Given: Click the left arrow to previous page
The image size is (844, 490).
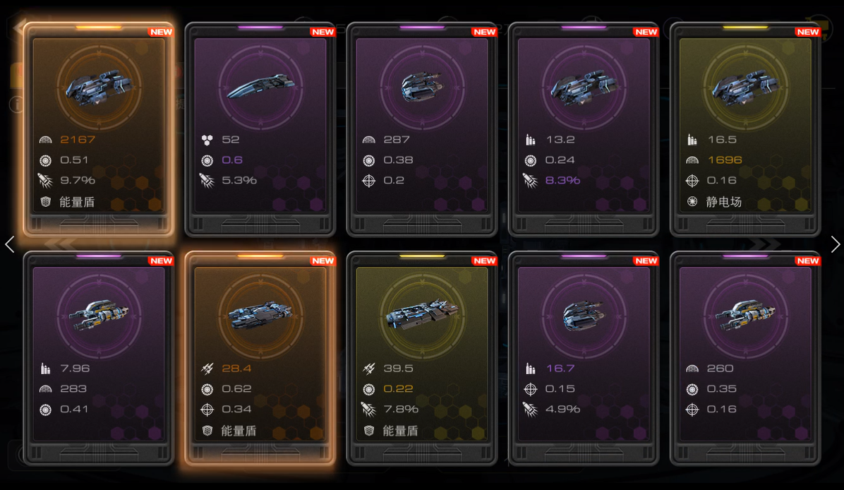Looking at the screenshot, I should click(9, 244).
